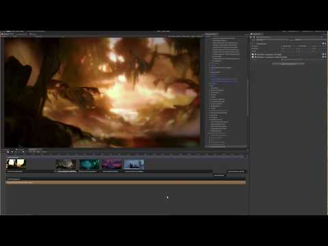Click the glowing forest scene in the viewport
Viewport: 328px width, 246px height.
(102, 92)
